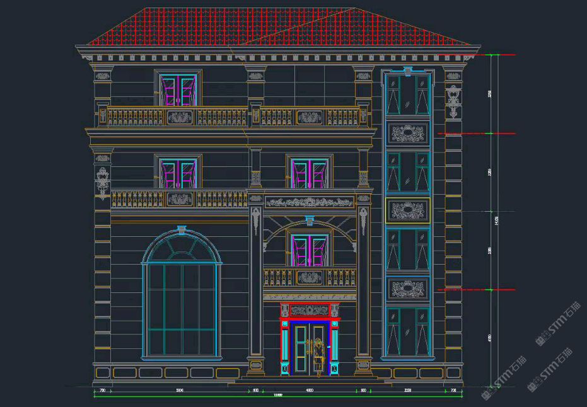Click the 4000 dimension below the entrance
Viewport: 587px width, 407px height.
[x=309, y=391]
